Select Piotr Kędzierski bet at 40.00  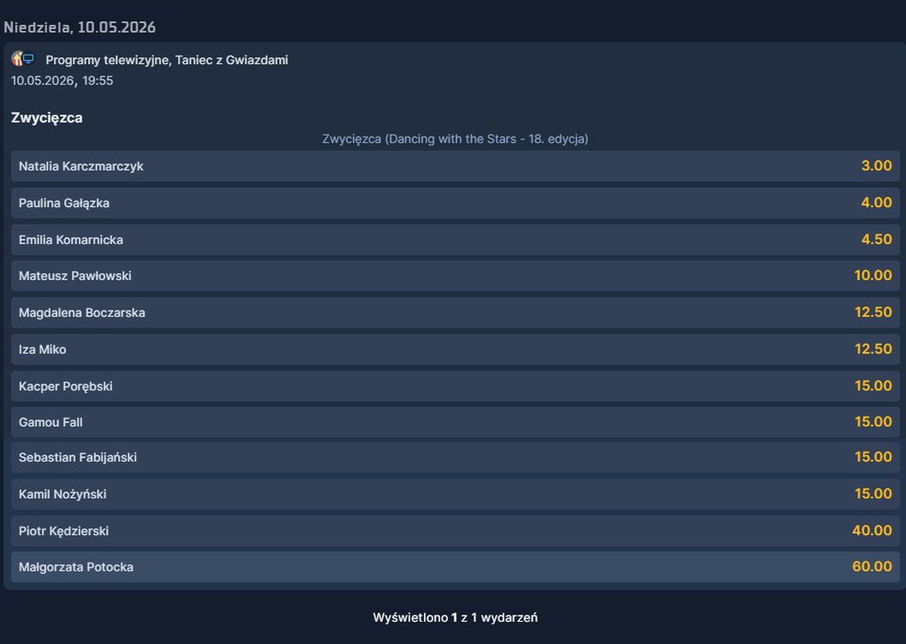coord(456,531)
